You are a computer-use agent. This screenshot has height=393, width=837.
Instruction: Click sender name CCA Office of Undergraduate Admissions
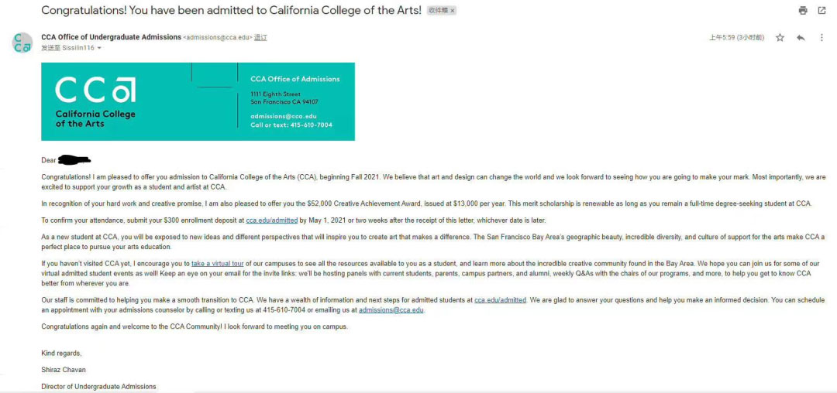click(x=111, y=37)
